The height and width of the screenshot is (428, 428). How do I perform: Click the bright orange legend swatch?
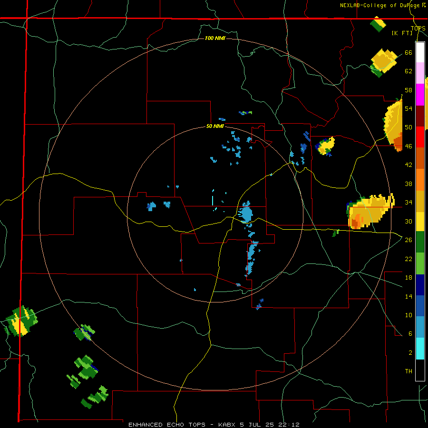pos(420,179)
